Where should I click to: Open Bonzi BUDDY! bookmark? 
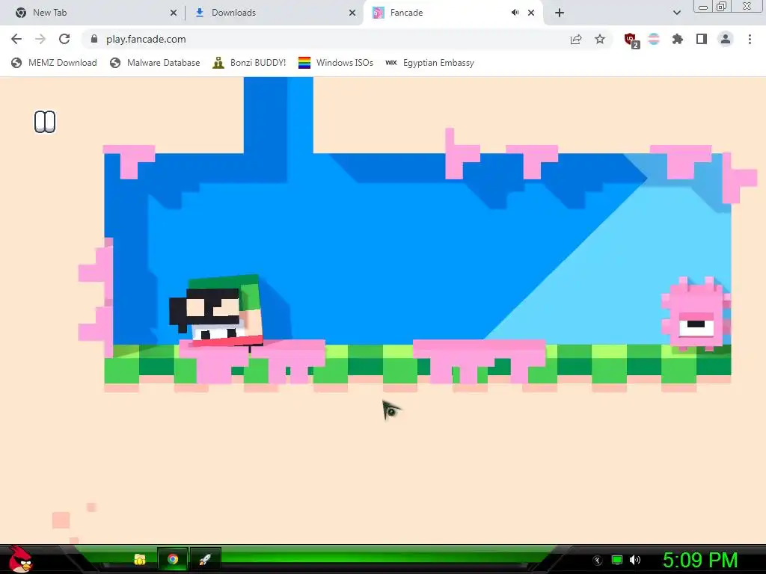click(249, 63)
